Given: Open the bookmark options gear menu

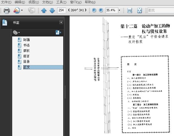Looking at the screenshot, I should tap(16, 33).
